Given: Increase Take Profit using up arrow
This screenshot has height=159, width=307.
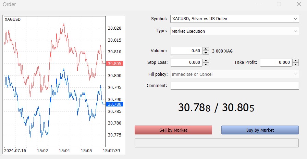Looking at the screenshot, I should [295, 61].
